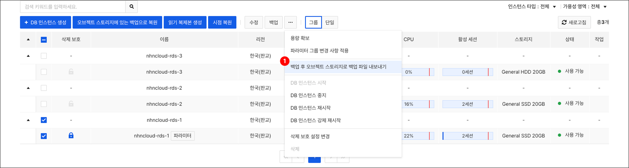Open the more actions ellipsis button
This screenshot has width=629, height=168.
point(291,22)
